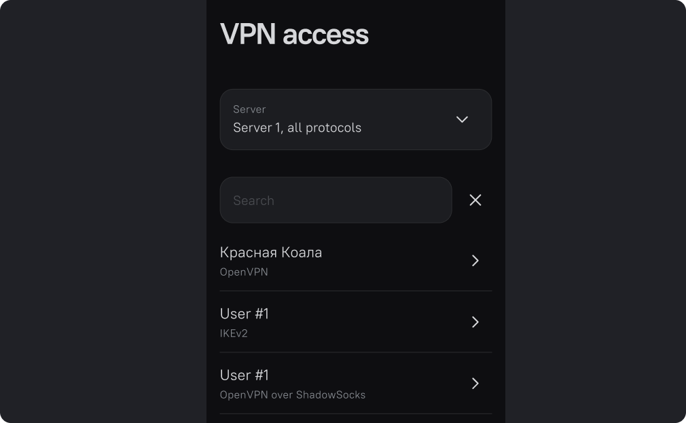Screen dimensions: 686x423
Task: Click blank space right of the 'VPN access' title
Action: [435, 34]
